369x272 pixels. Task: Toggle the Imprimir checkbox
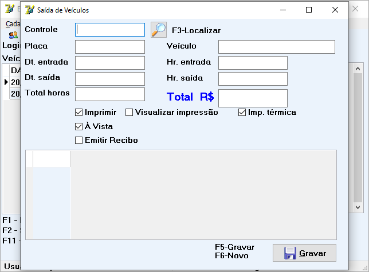coord(79,113)
